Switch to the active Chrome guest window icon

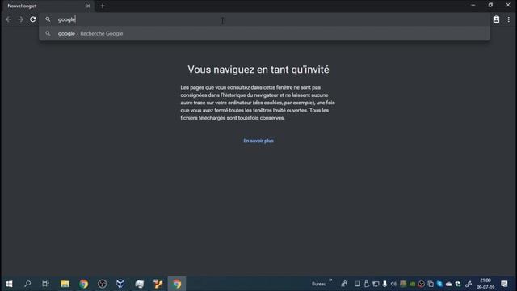[x=177, y=284]
